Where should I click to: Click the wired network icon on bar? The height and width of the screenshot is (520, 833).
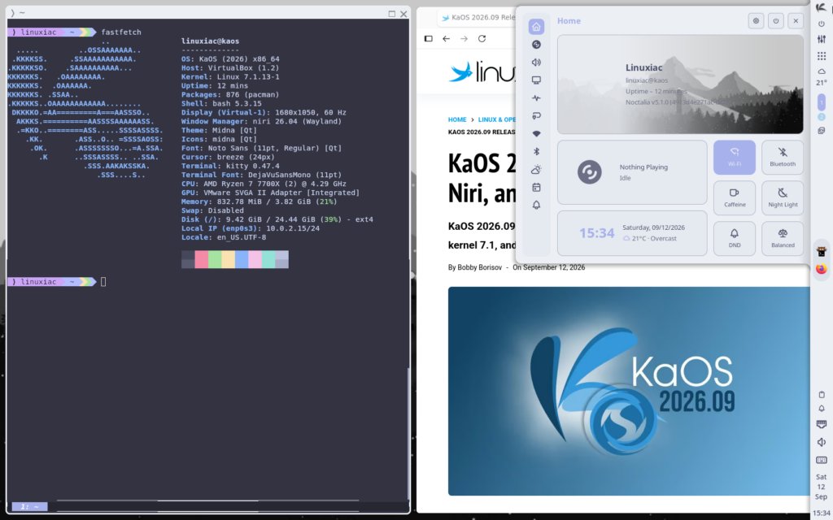click(822, 424)
